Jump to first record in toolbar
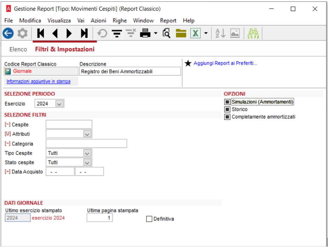The image size is (328, 248). 41,33
